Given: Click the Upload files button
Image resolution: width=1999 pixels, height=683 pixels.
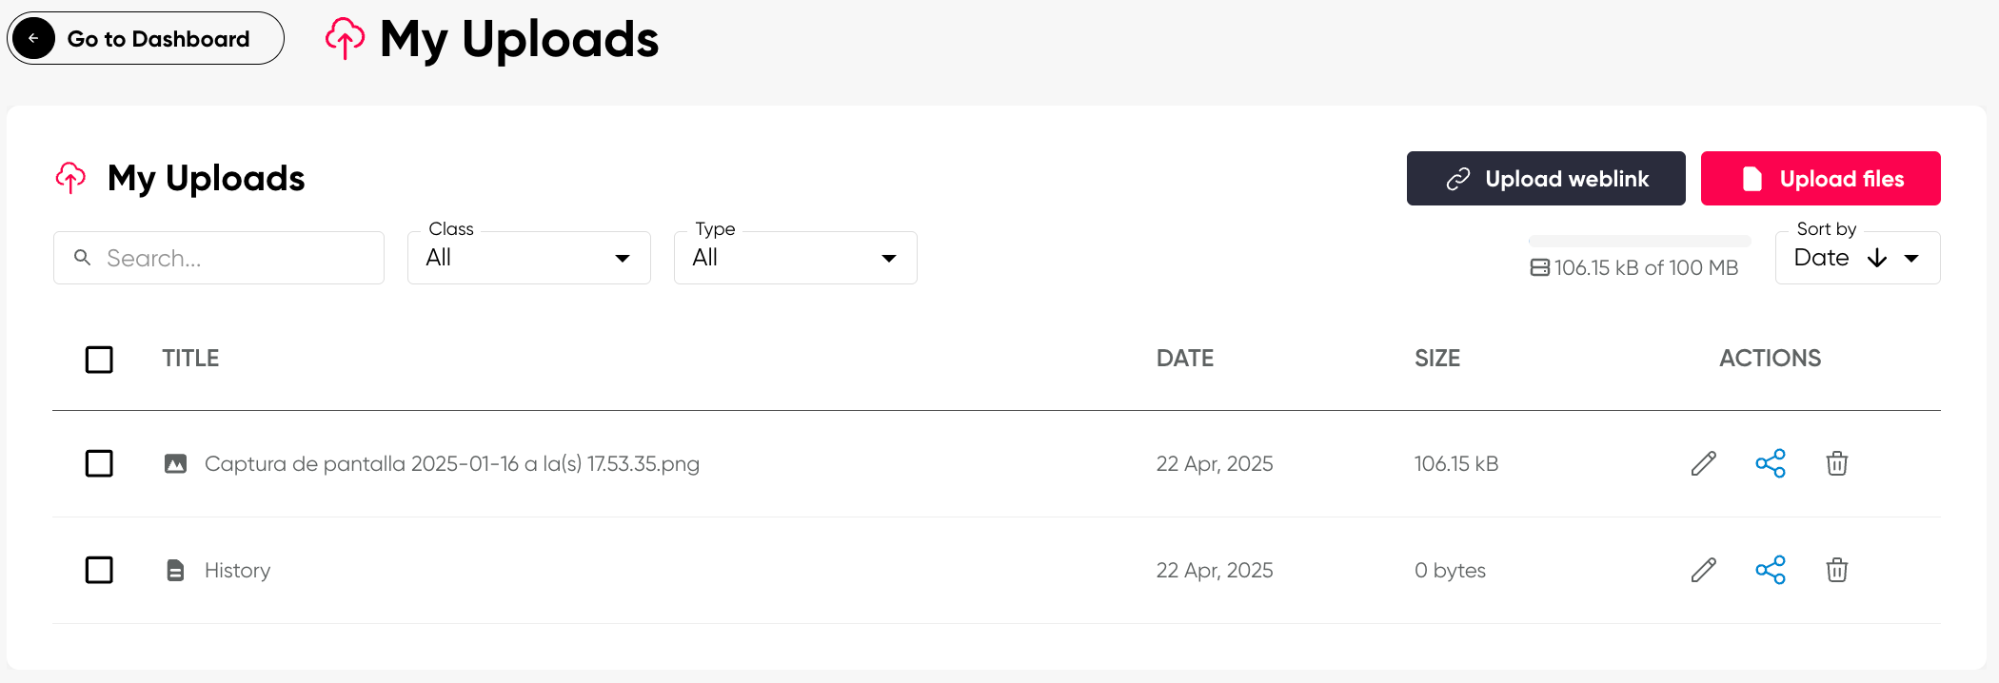Looking at the screenshot, I should (1820, 179).
